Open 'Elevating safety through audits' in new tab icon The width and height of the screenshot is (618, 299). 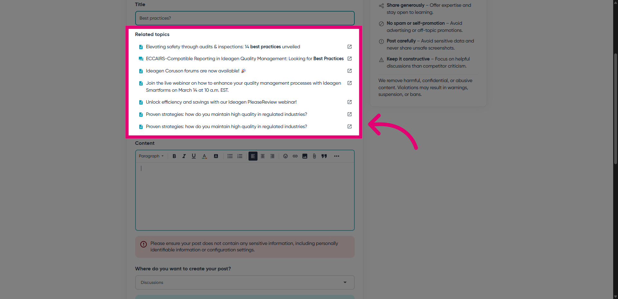pyautogui.click(x=350, y=47)
